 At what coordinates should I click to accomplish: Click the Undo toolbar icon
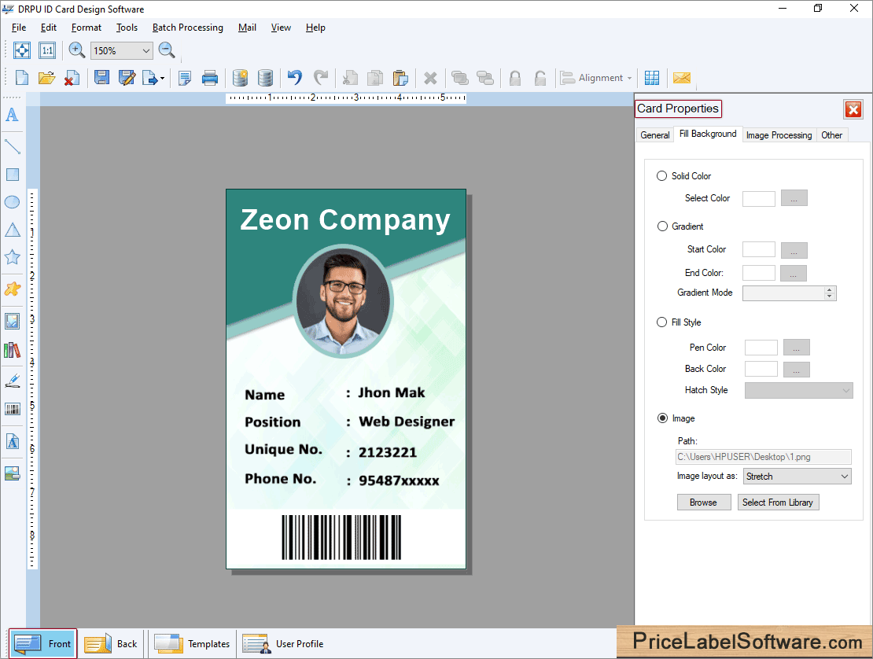(293, 78)
